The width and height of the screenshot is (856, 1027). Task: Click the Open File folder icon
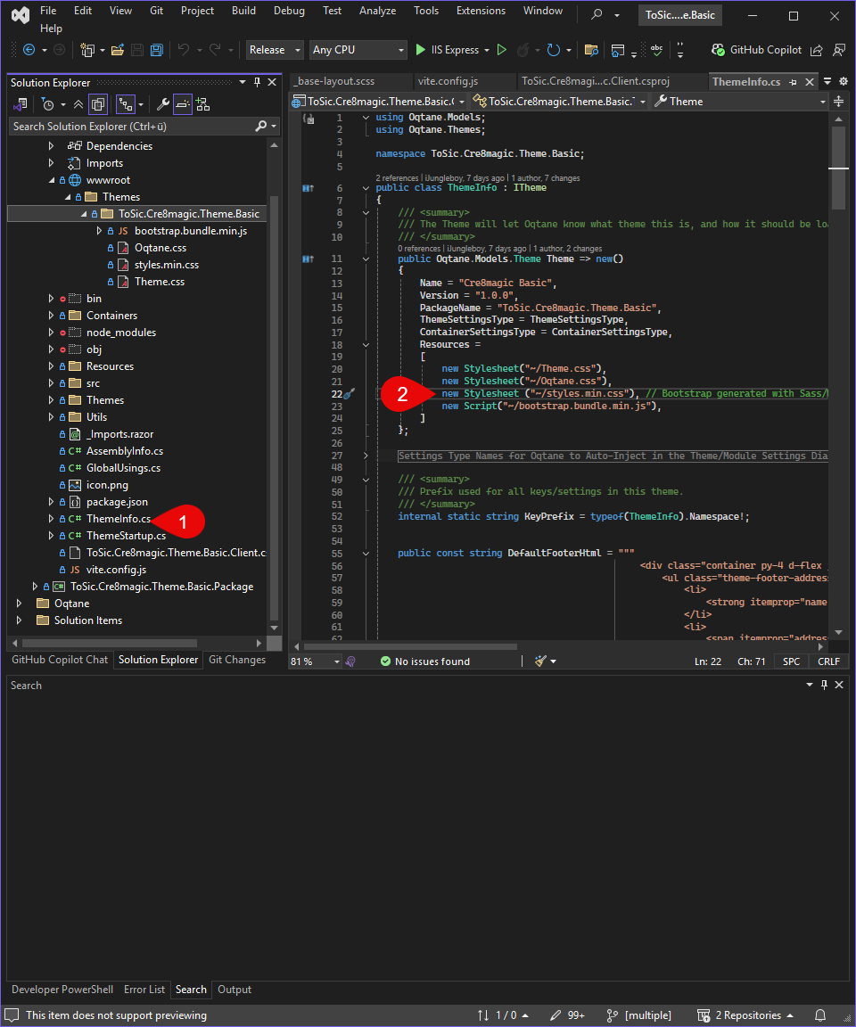click(x=118, y=50)
